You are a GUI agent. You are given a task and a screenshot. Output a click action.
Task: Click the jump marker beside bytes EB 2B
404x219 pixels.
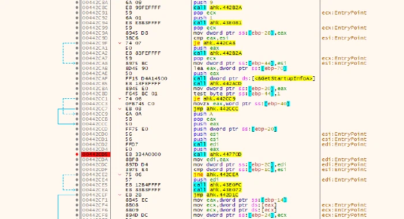coord(119,195)
